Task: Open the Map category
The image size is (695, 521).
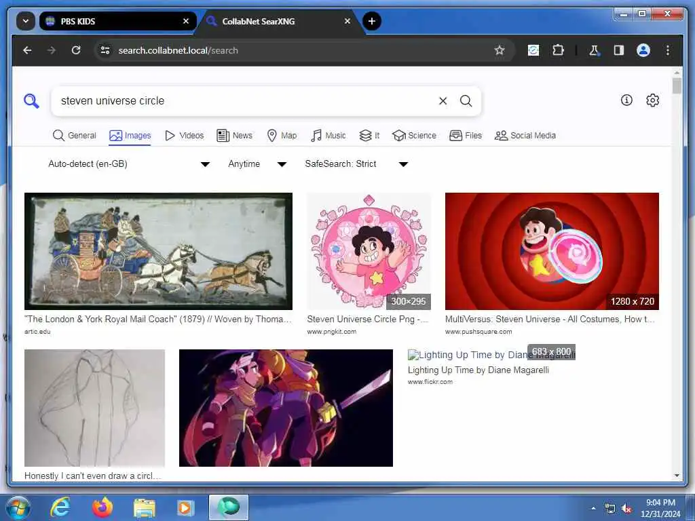Action: (282, 136)
